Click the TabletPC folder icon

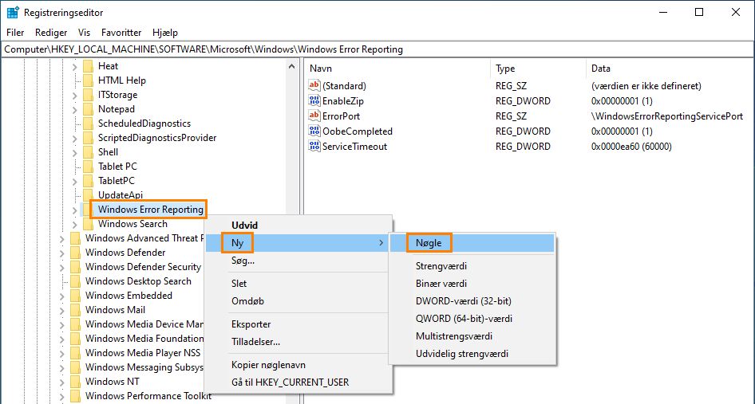[x=88, y=181]
